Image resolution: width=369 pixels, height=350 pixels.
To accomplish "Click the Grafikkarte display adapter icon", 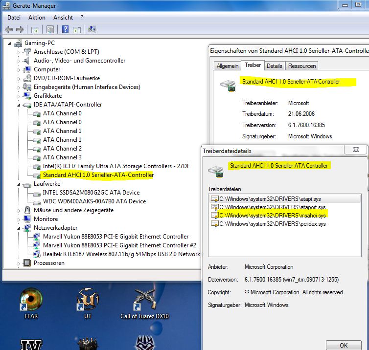I will 27,96.
